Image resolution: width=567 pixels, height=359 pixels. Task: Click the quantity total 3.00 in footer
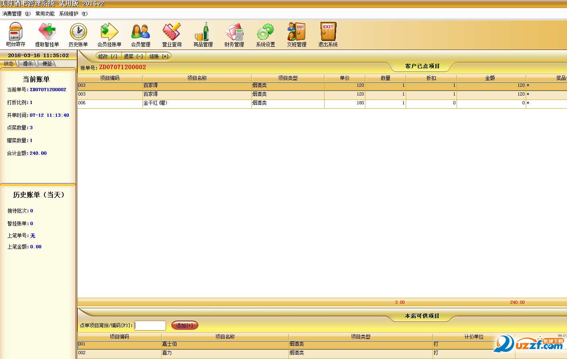pyautogui.click(x=400, y=302)
